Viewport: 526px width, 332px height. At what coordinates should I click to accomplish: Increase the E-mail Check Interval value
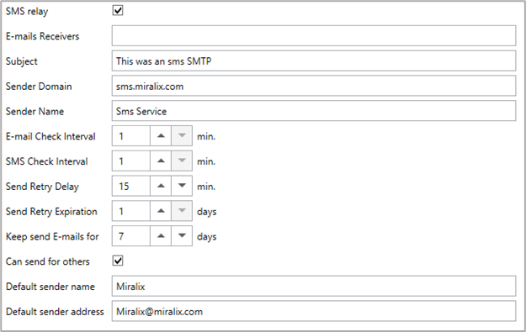[161, 136]
